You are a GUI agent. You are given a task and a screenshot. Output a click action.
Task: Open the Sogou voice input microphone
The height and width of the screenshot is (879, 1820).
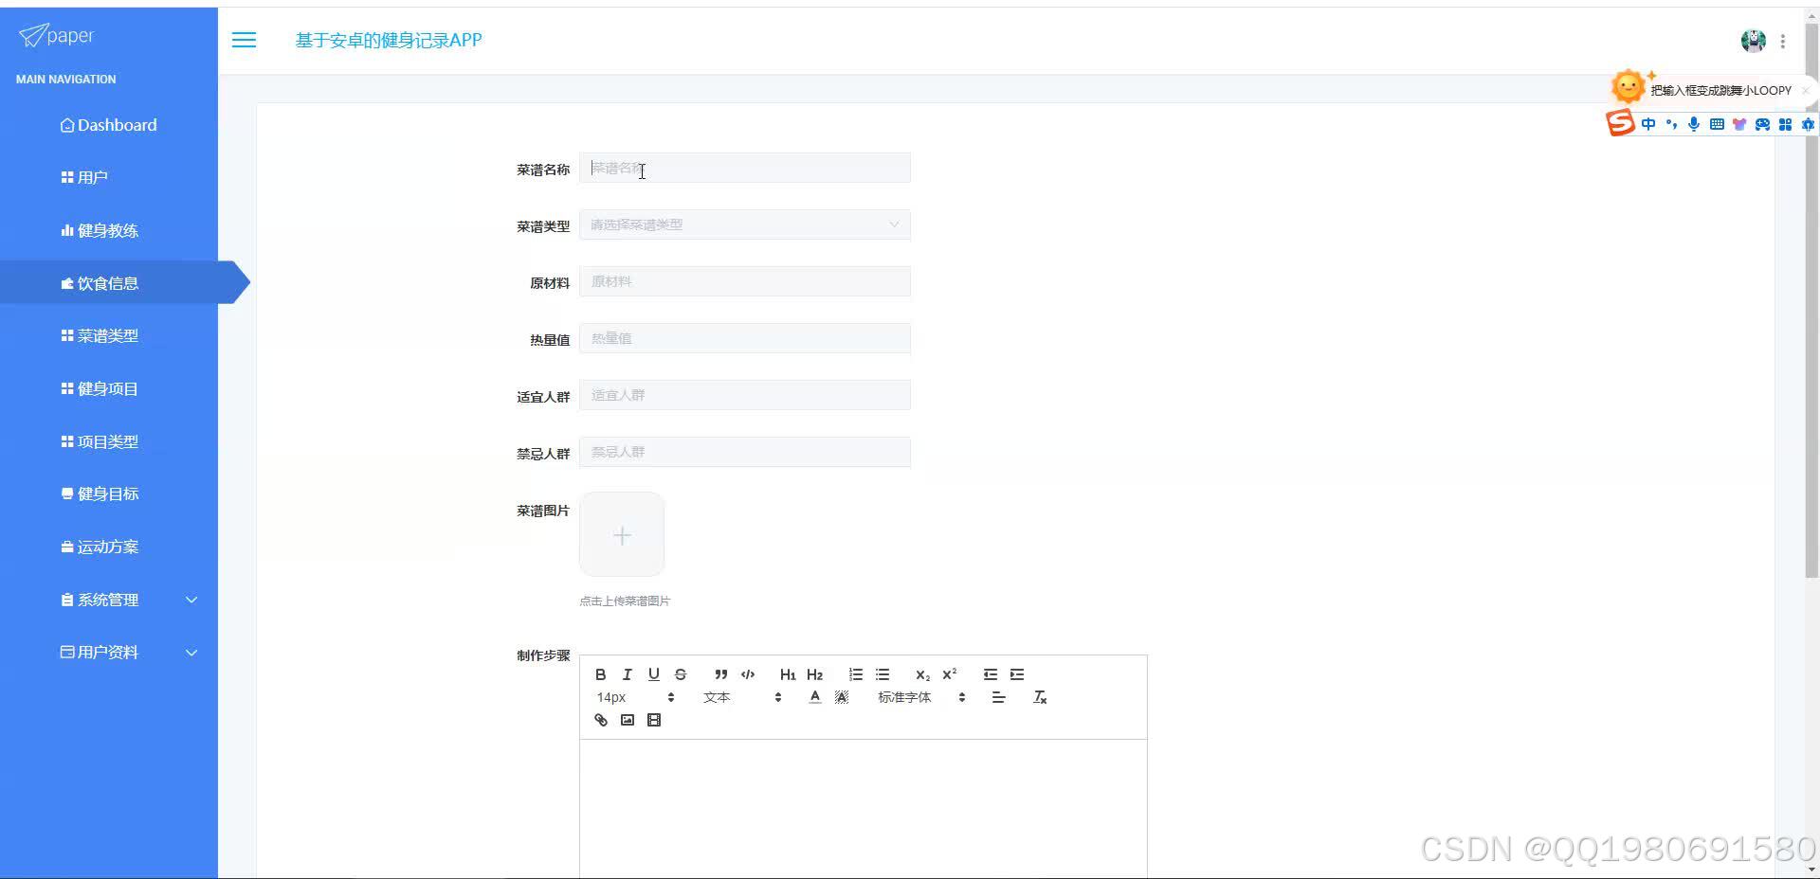pyautogui.click(x=1693, y=124)
